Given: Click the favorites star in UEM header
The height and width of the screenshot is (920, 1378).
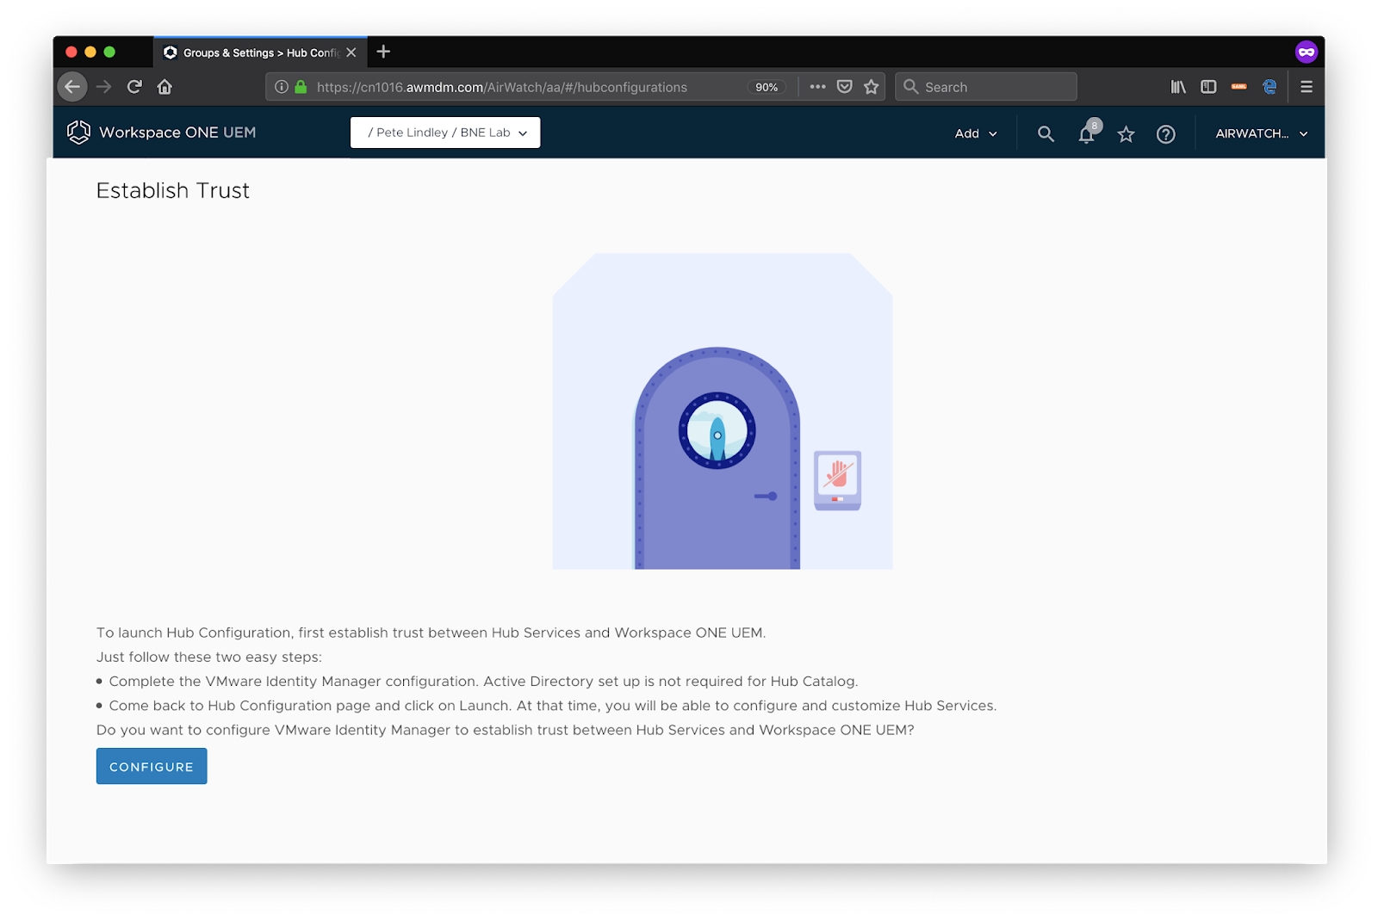Looking at the screenshot, I should click(1126, 134).
